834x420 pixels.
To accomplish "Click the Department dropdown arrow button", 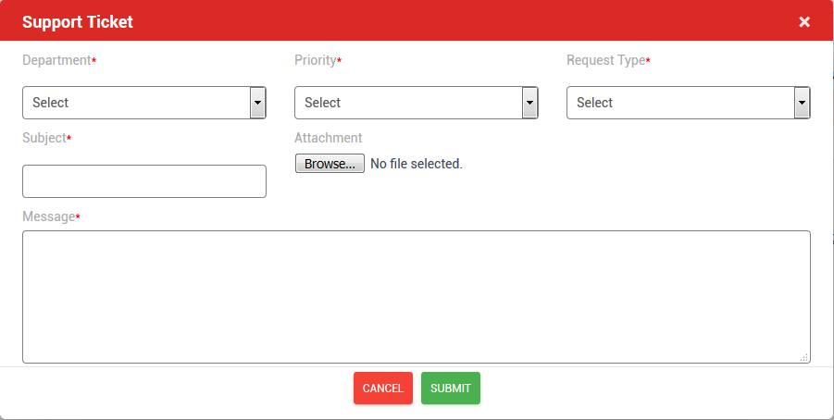I will [258, 103].
